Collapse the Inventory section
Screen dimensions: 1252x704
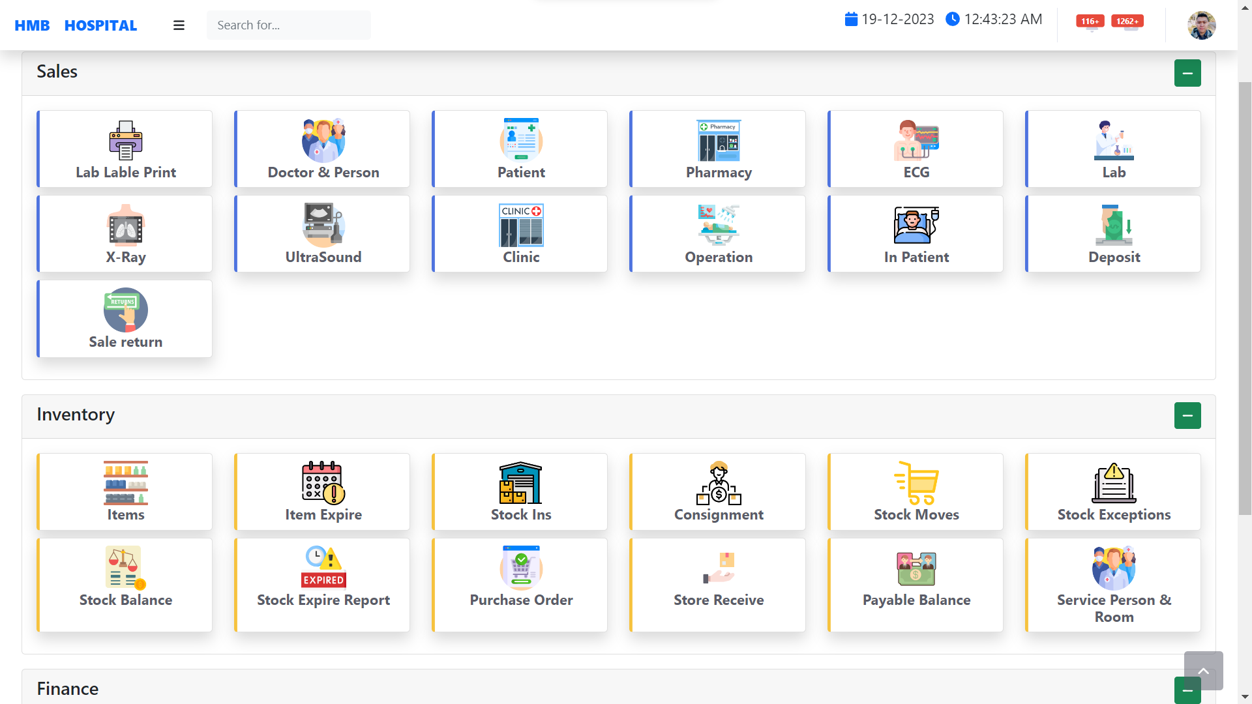click(1187, 416)
